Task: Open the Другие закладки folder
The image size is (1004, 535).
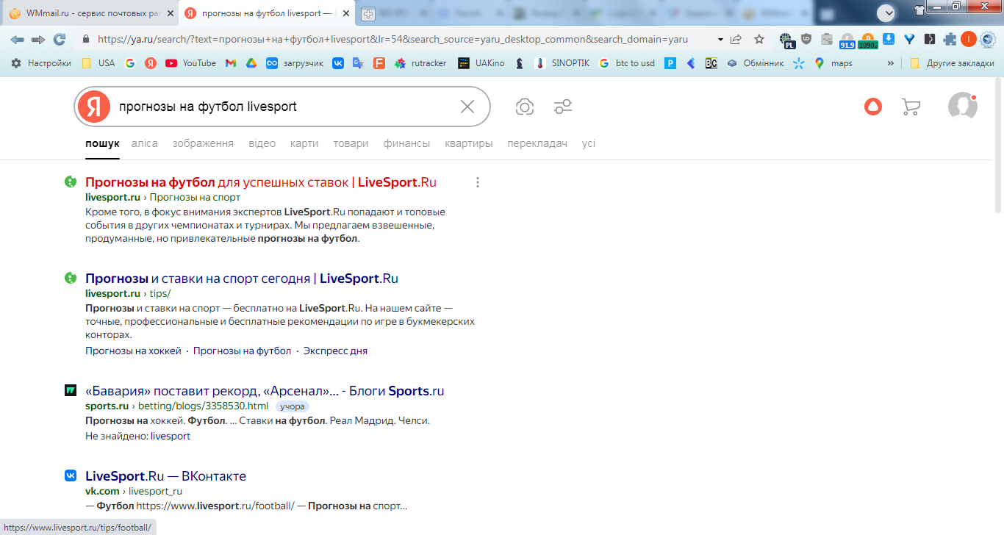Action: 952,63
